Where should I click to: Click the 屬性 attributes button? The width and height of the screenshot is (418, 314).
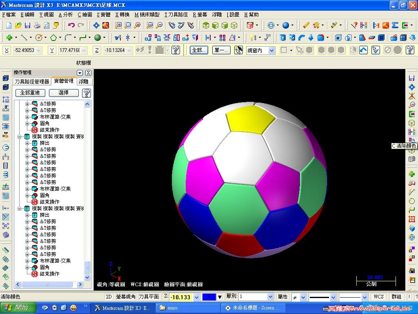282,297
